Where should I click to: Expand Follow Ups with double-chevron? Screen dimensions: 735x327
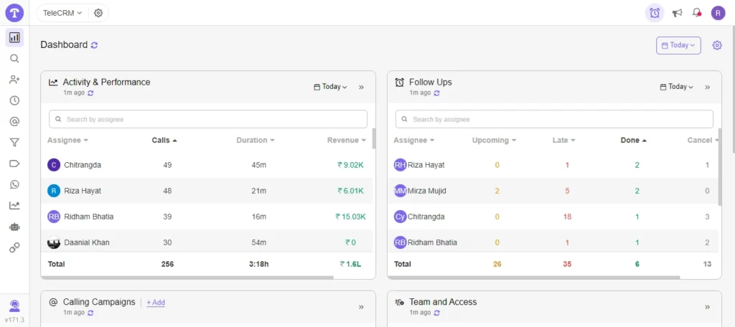pos(707,87)
